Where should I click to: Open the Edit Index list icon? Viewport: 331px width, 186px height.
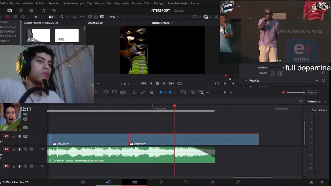31,11
